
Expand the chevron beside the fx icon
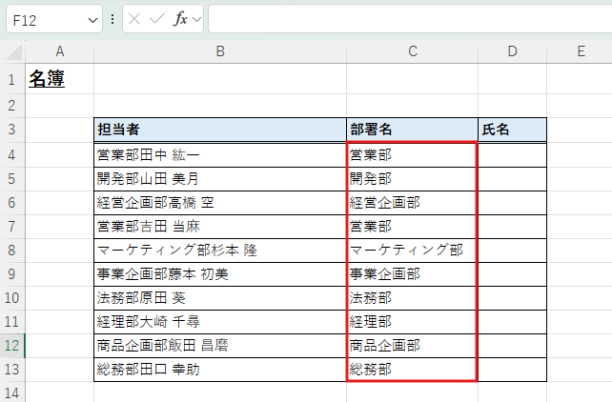(x=196, y=19)
